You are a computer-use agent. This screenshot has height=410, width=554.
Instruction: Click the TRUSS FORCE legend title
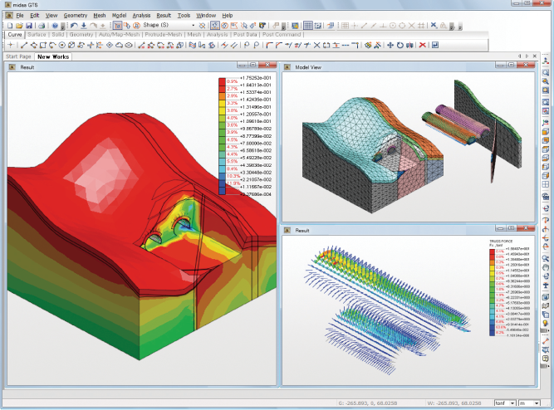[501, 242]
